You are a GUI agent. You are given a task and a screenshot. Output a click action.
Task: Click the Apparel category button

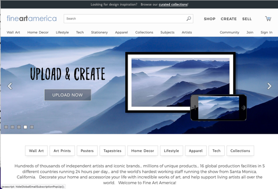click(x=196, y=151)
